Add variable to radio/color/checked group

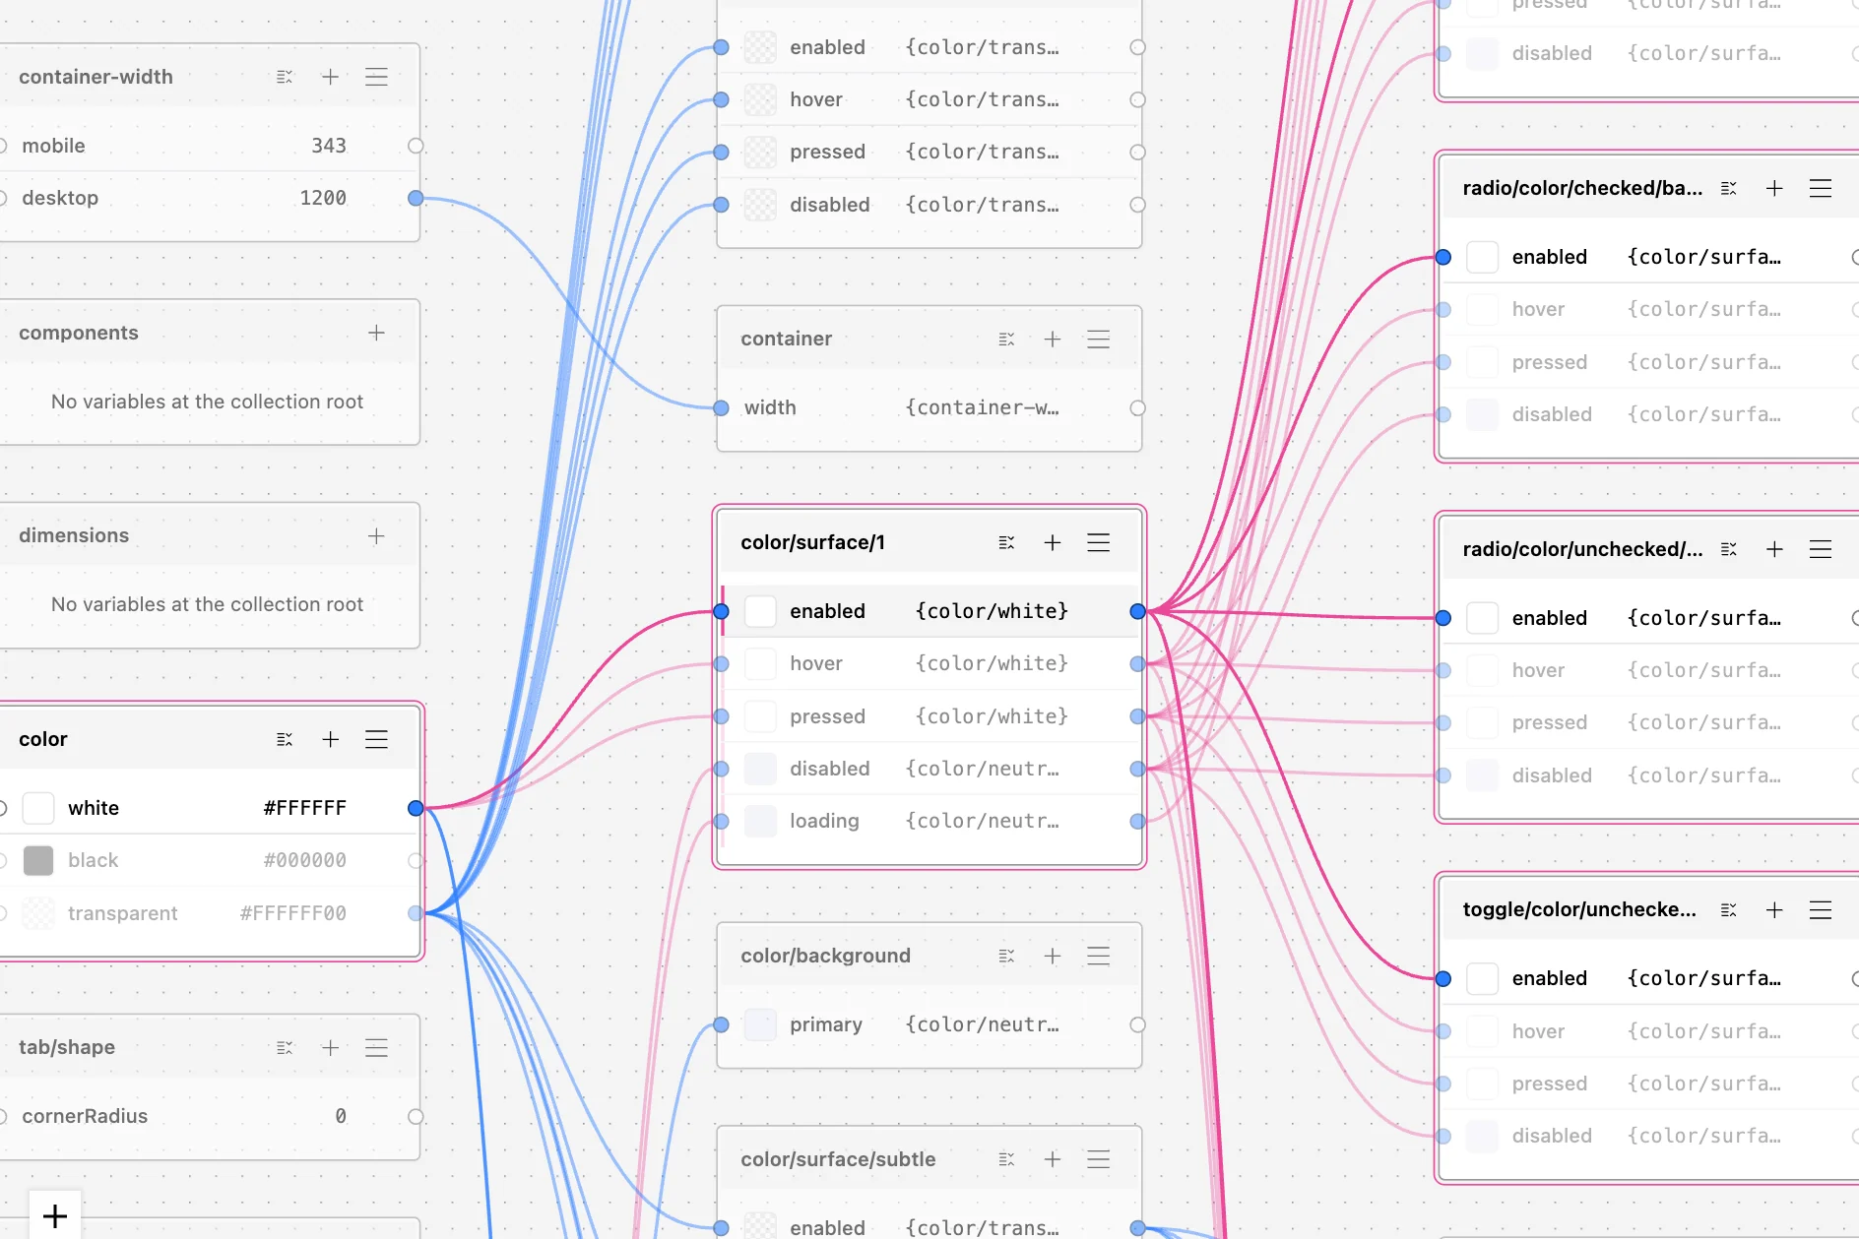click(1774, 188)
